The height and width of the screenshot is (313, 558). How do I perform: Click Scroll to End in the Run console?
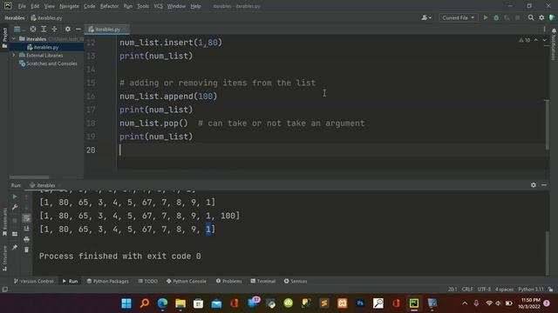(x=26, y=229)
